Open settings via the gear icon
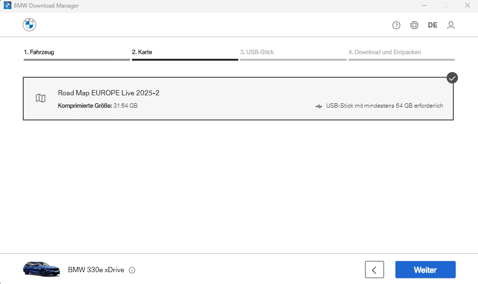478x284 pixels. [414, 25]
